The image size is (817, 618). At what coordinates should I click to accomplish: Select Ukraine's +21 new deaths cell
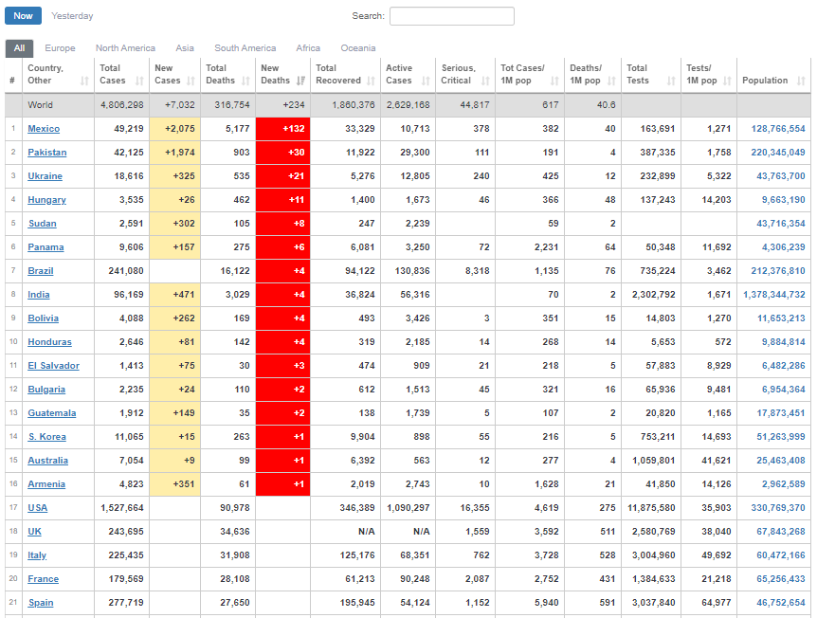pyautogui.click(x=283, y=176)
